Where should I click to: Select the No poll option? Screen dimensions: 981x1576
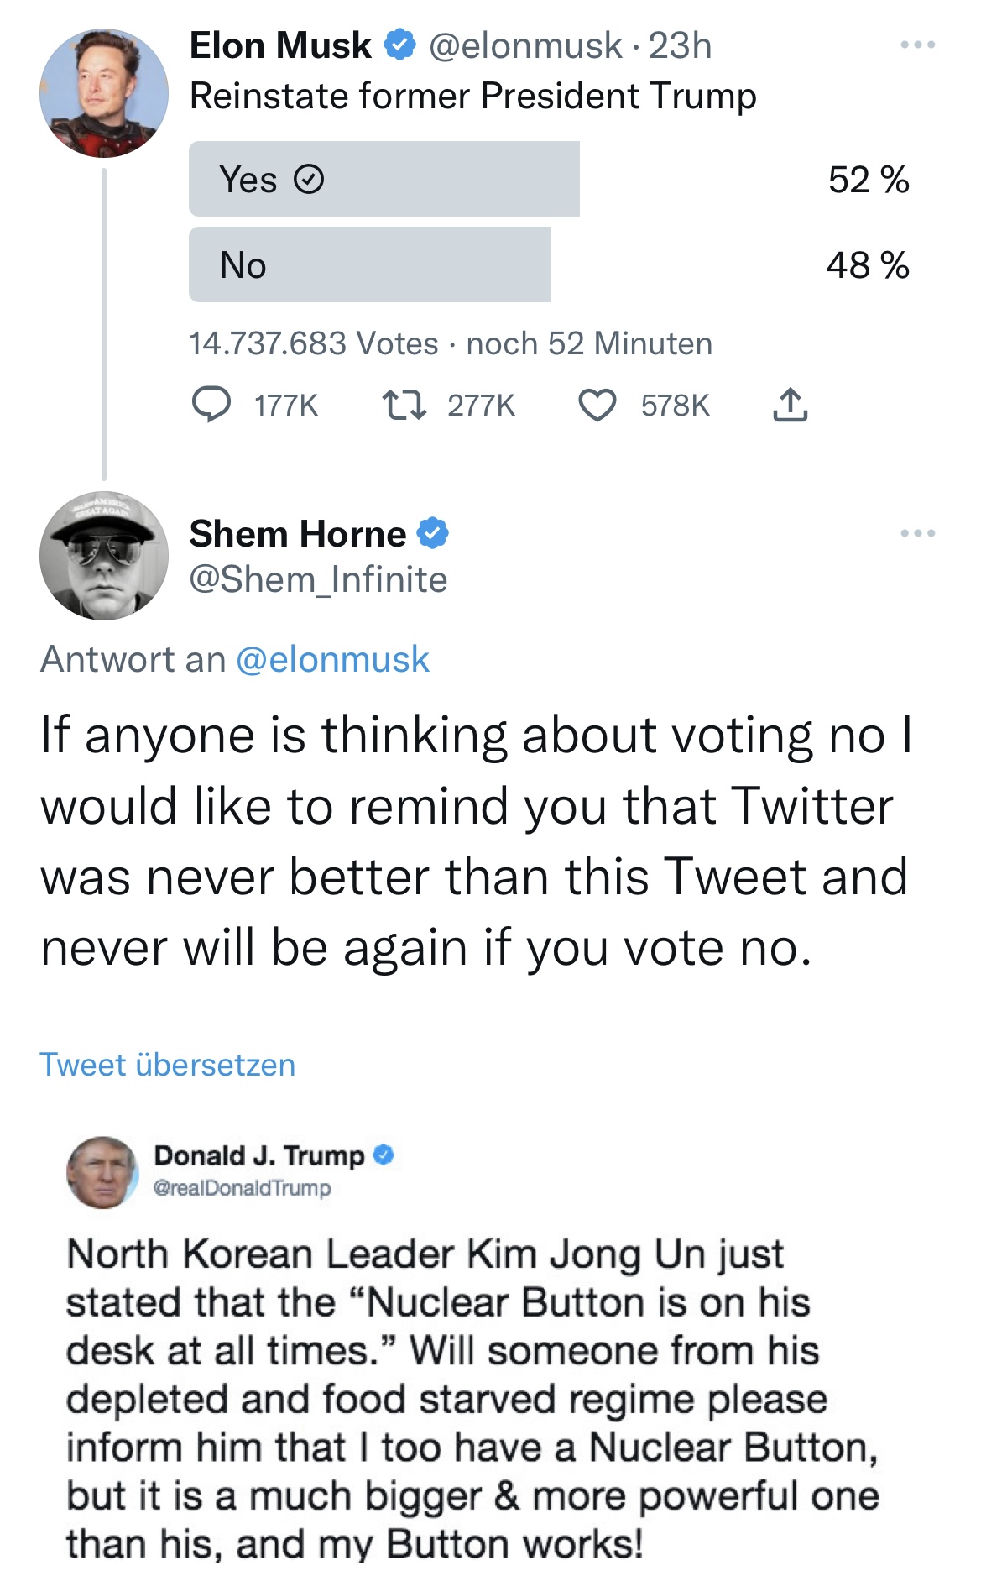pos(369,264)
